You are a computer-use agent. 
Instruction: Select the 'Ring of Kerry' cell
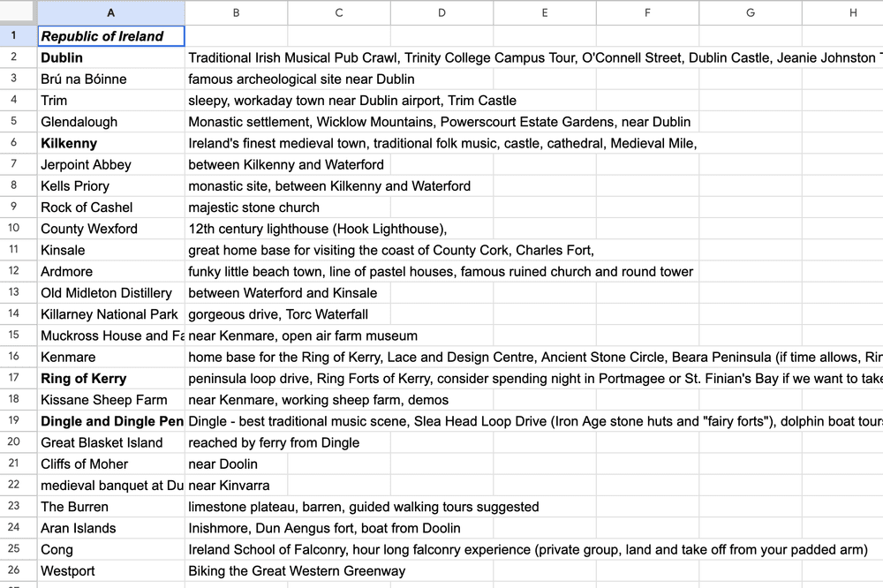point(111,379)
